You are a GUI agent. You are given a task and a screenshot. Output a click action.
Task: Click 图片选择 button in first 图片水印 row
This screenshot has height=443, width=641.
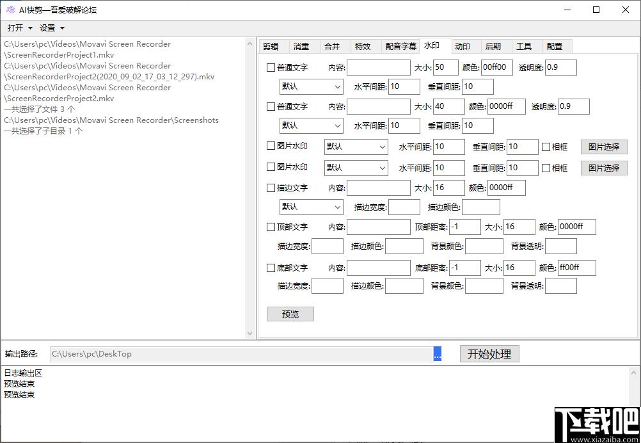(x=604, y=147)
